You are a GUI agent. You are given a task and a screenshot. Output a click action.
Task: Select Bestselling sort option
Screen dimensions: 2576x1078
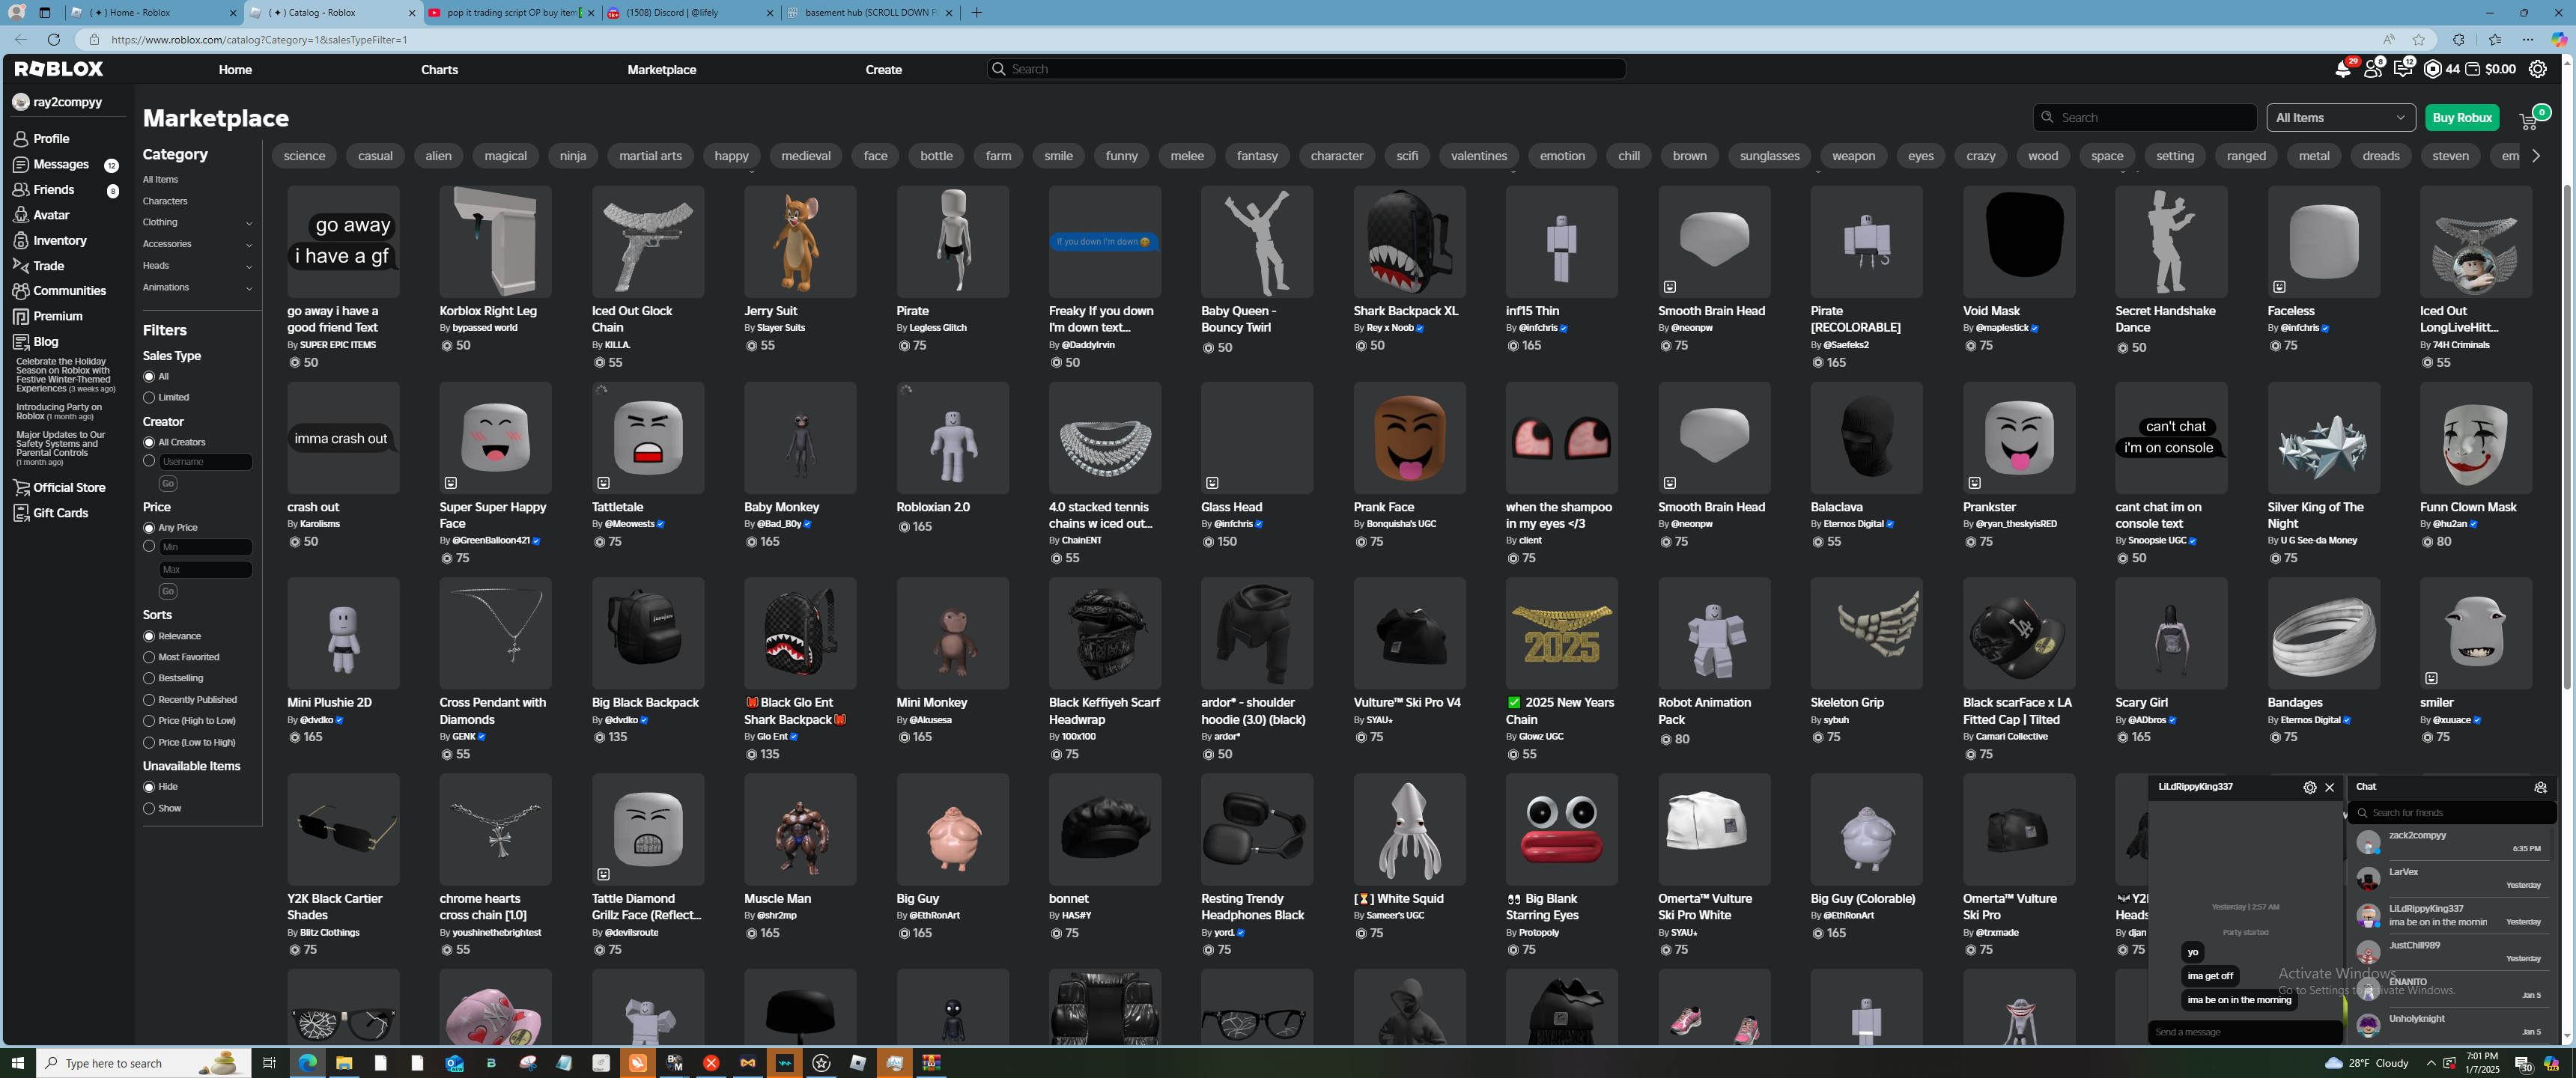click(x=149, y=678)
